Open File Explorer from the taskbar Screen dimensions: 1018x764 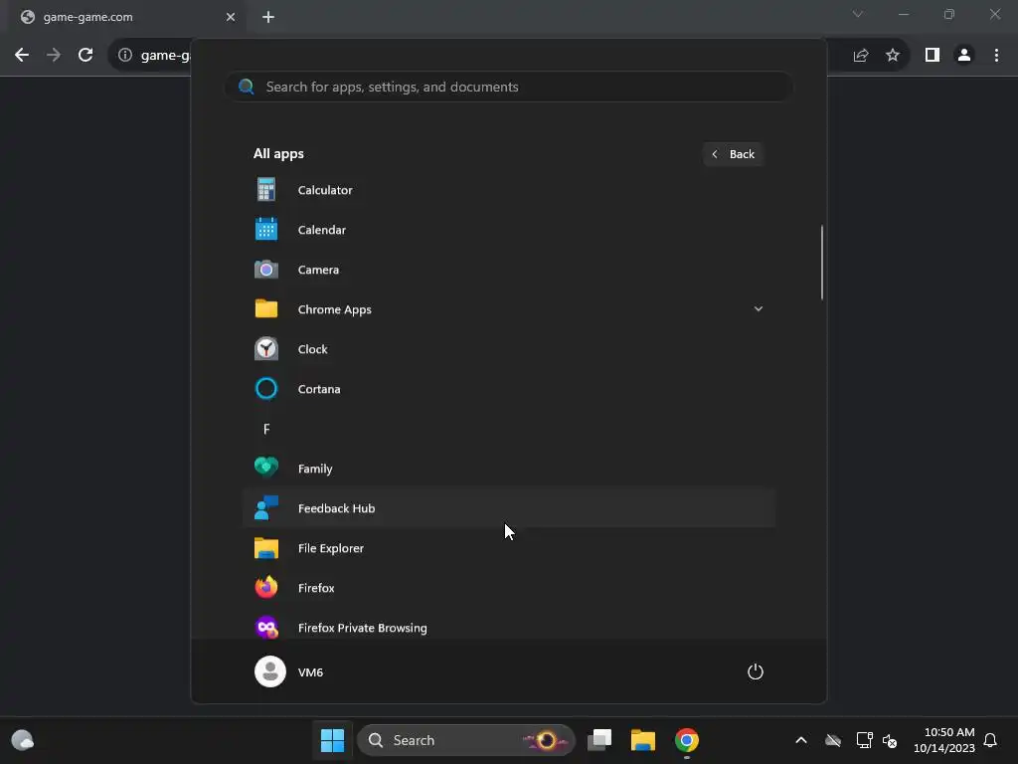(643, 740)
